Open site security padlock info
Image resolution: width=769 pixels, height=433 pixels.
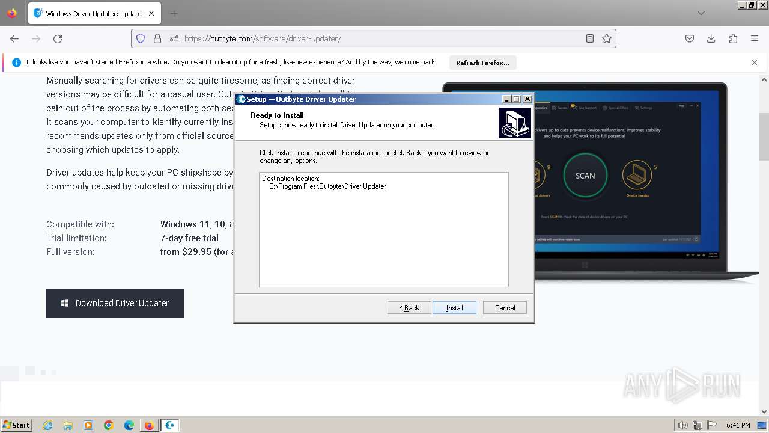pyautogui.click(x=157, y=38)
